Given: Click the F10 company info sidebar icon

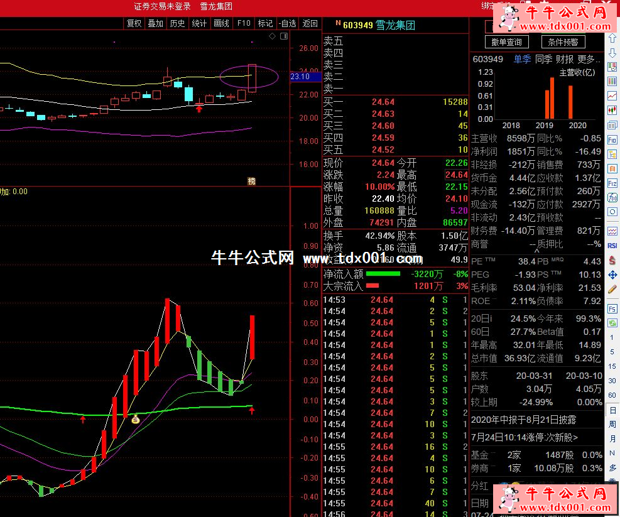Looking at the screenshot, I should click(612, 140).
